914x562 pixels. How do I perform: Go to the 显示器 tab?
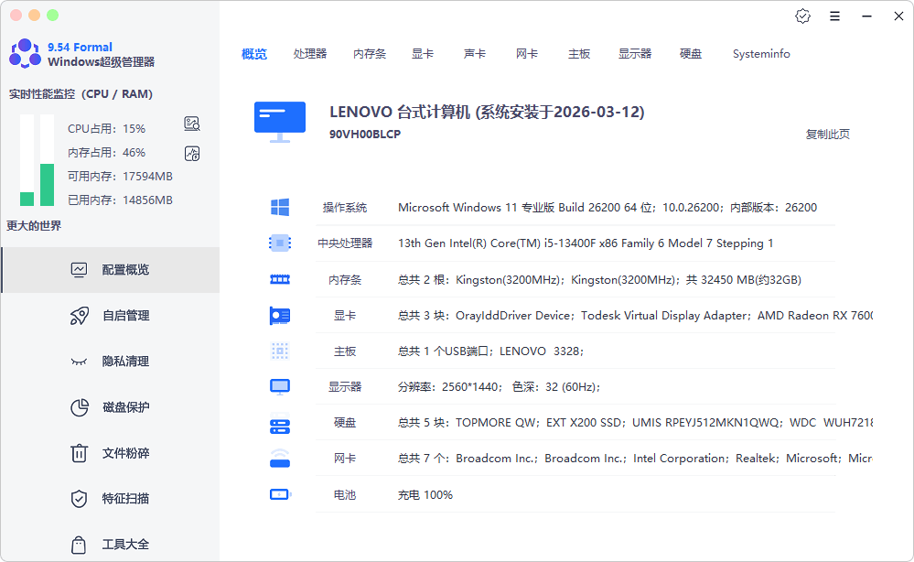coord(635,54)
